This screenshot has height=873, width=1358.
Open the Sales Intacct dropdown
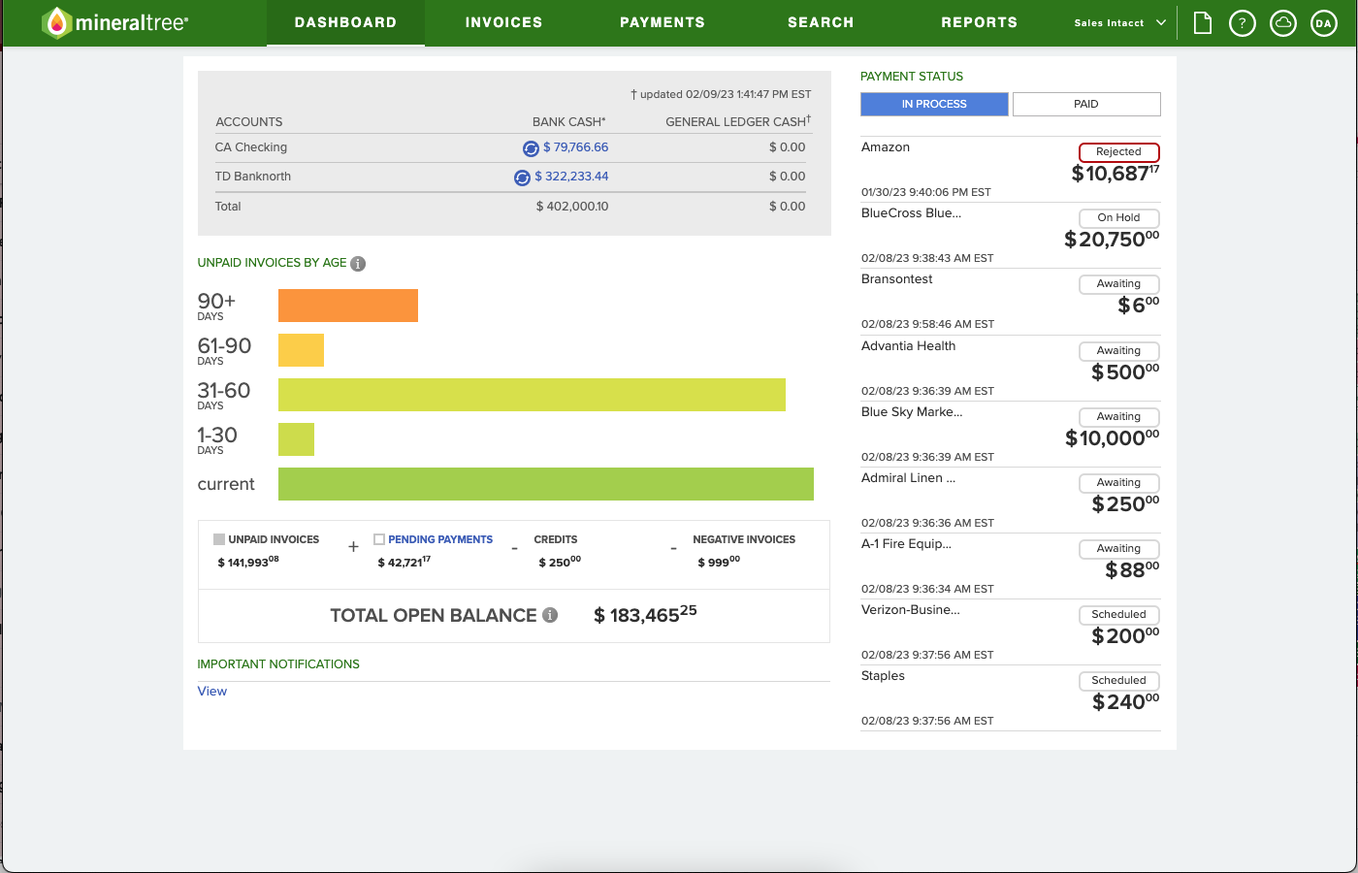(1115, 22)
